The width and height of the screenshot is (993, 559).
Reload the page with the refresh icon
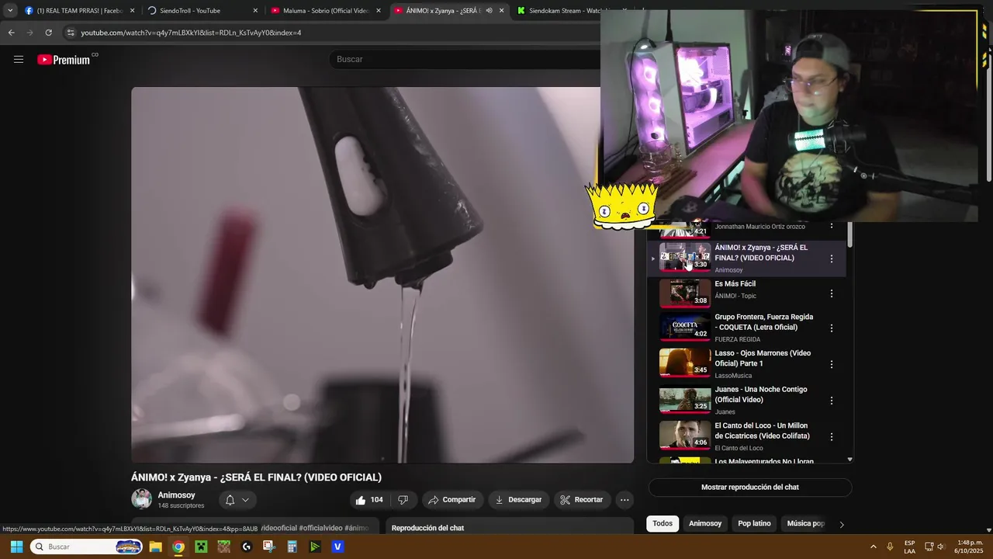48,33
